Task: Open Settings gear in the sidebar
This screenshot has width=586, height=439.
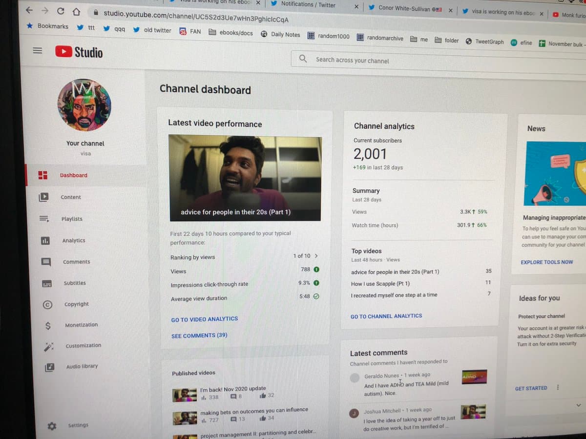Action: point(77,425)
